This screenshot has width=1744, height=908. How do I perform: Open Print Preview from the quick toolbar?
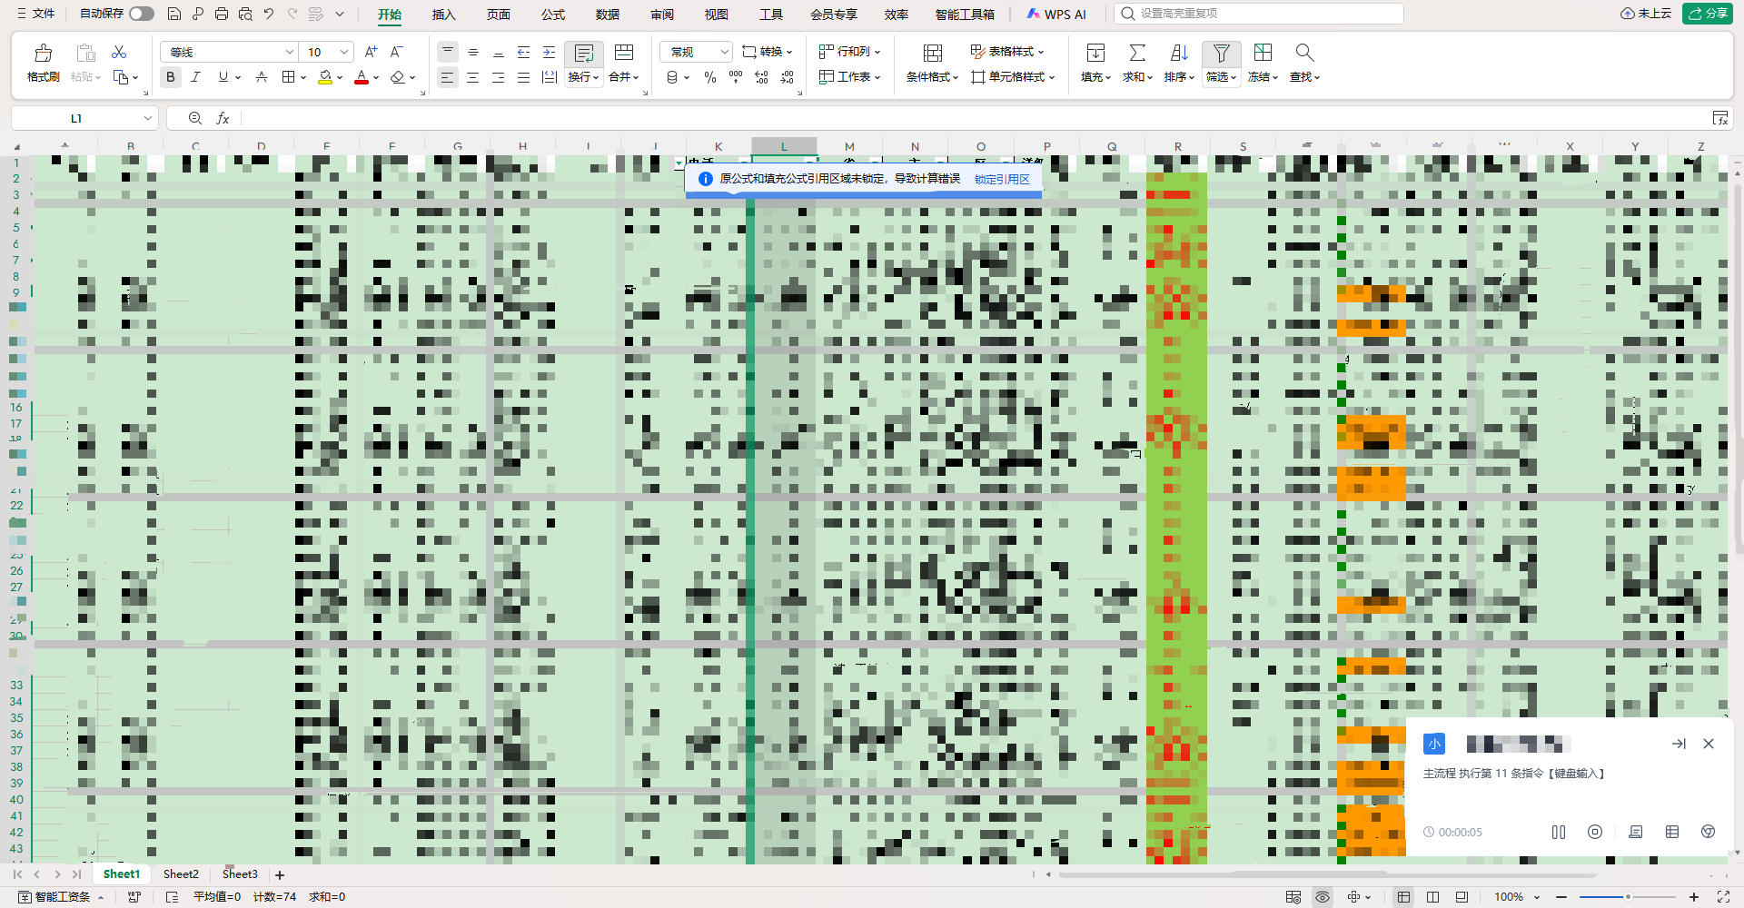pyautogui.click(x=245, y=14)
